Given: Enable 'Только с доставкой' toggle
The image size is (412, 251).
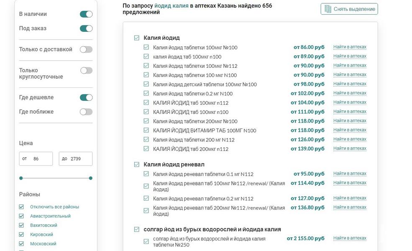Looking at the screenshot, I should (86, 49).
